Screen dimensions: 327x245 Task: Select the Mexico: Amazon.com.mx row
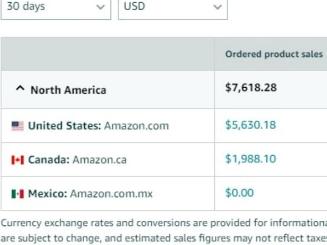pyautogui.click(x=164, y=193)
